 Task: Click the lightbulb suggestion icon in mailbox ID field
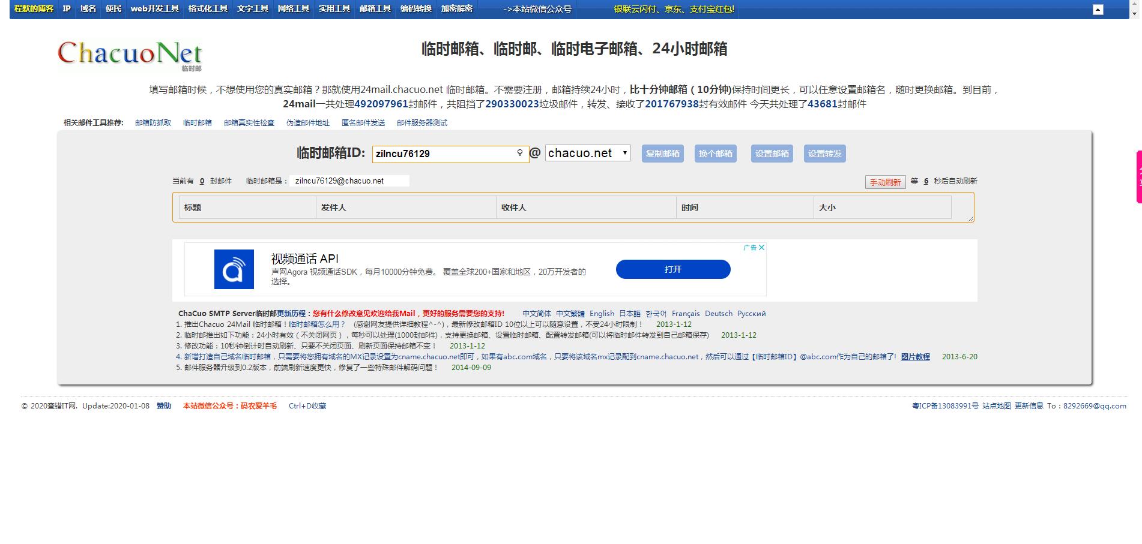point(520,154)
